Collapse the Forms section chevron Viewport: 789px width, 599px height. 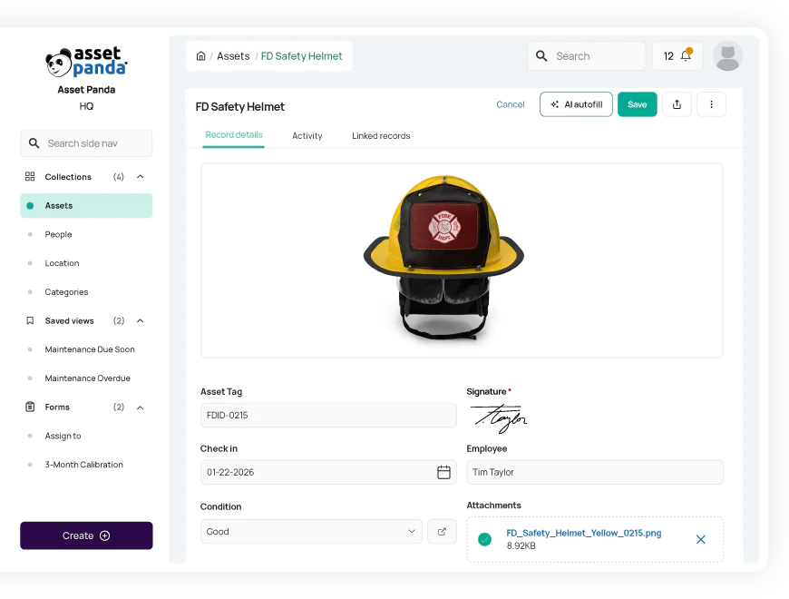(141, 408)
